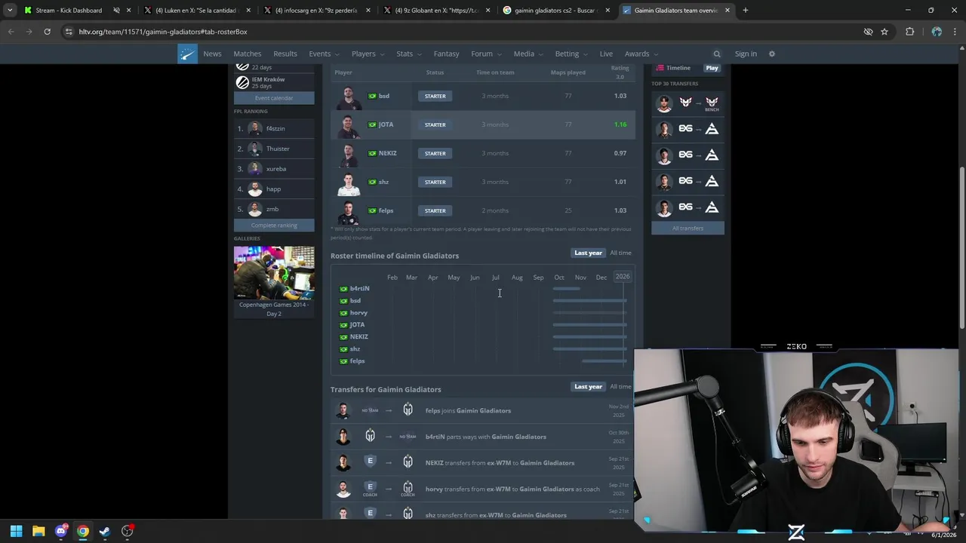Click shz's player photo in the roster table

pyautogui.click(x=348, y=183)
